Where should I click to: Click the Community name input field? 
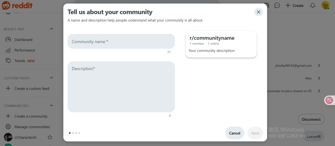click(121, 41)
